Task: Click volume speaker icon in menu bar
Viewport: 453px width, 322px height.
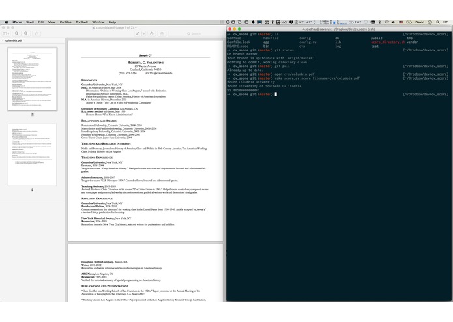Action: click(393, 22)
